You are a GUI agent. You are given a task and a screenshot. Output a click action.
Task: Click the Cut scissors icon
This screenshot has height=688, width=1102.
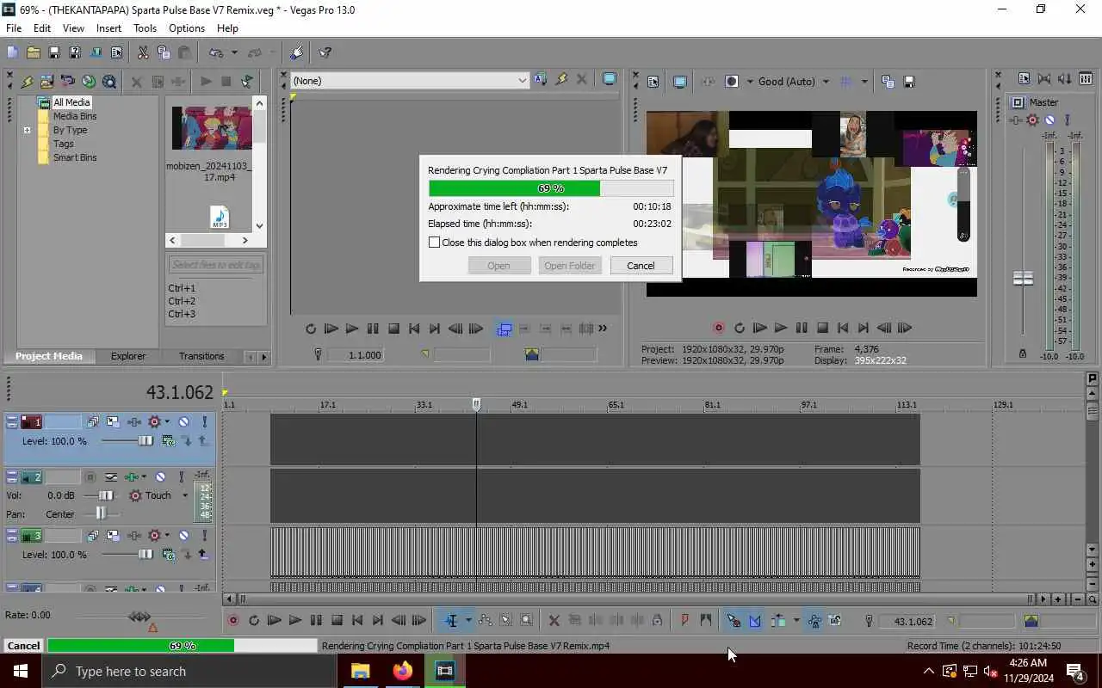(143, 52)
